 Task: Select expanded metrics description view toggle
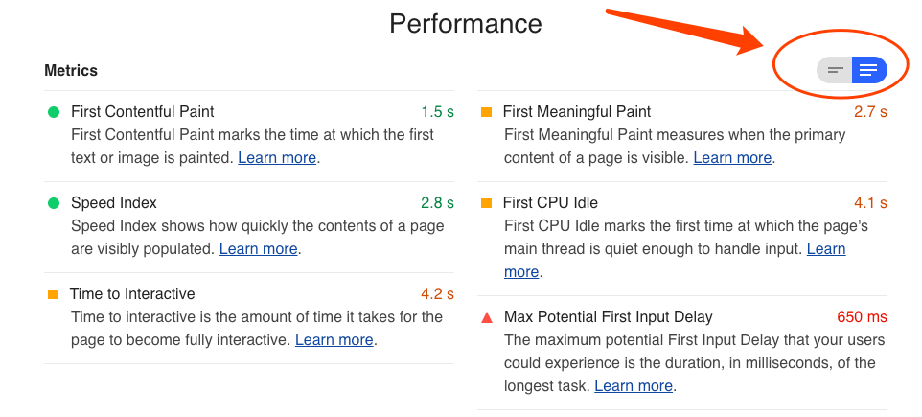[x=869, y=71]
